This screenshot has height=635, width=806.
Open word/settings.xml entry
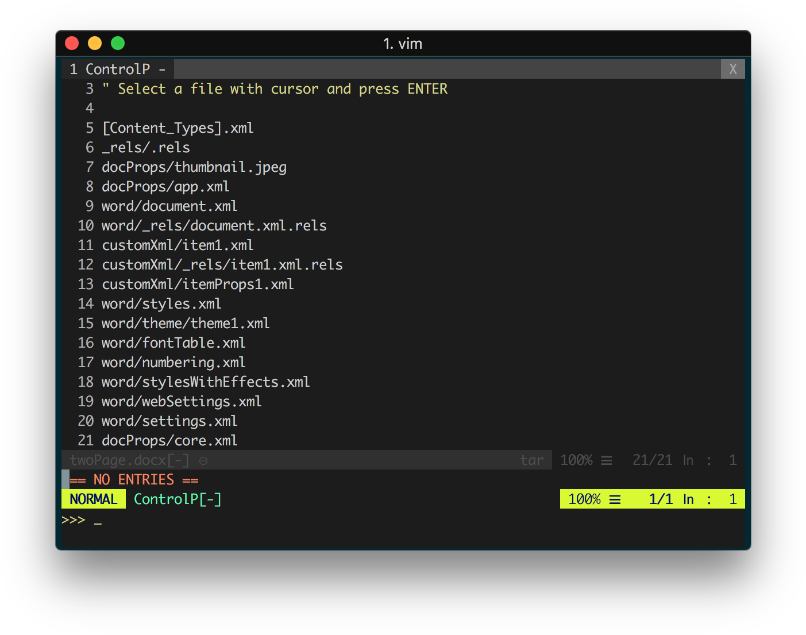coord(169,421)
